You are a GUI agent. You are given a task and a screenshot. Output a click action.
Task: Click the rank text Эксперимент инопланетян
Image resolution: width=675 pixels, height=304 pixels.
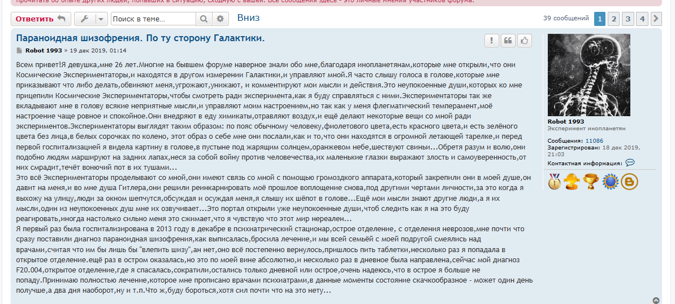[x=586, y=129]
